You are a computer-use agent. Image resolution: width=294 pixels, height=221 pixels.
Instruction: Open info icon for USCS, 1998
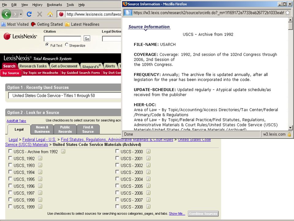40,200
